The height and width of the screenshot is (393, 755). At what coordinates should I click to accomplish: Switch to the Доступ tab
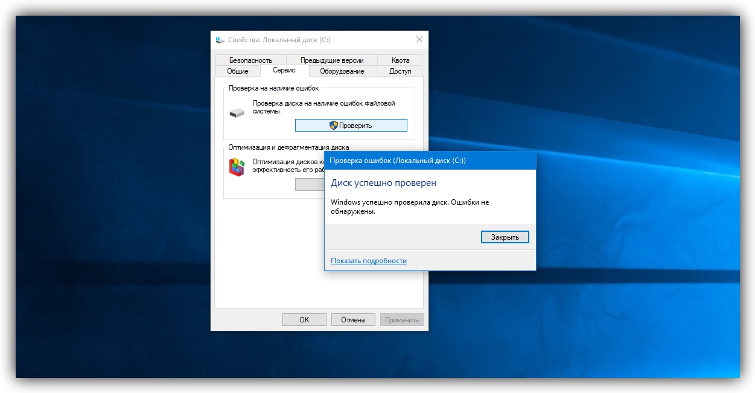(400, 71)
